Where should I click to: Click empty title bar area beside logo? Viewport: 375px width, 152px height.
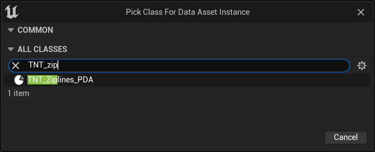pos(72,12)
